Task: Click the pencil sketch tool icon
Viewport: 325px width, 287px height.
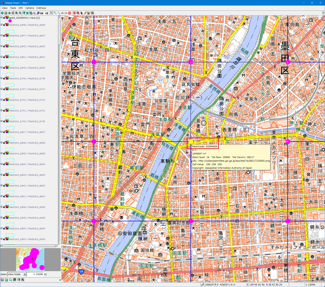Action: coord(85,13)
